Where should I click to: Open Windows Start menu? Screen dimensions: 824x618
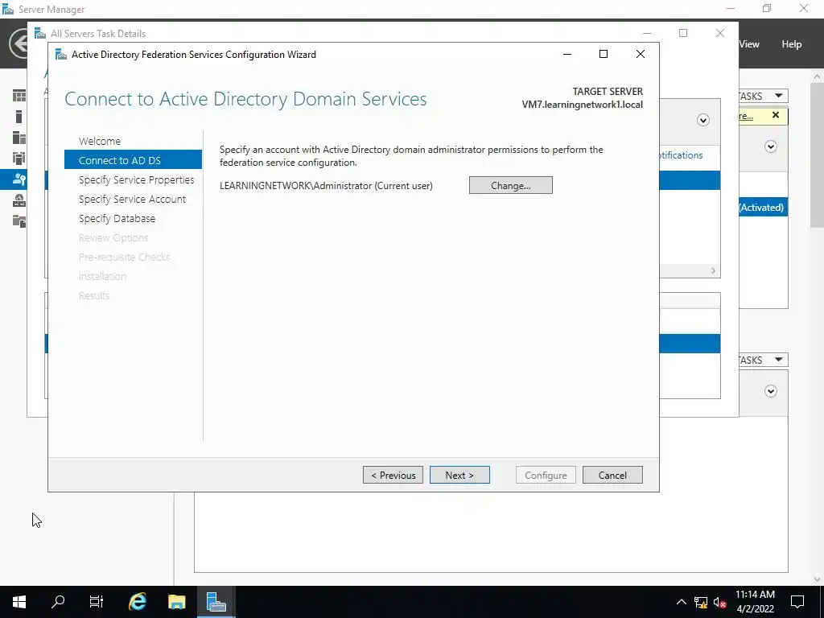(19, 602)
